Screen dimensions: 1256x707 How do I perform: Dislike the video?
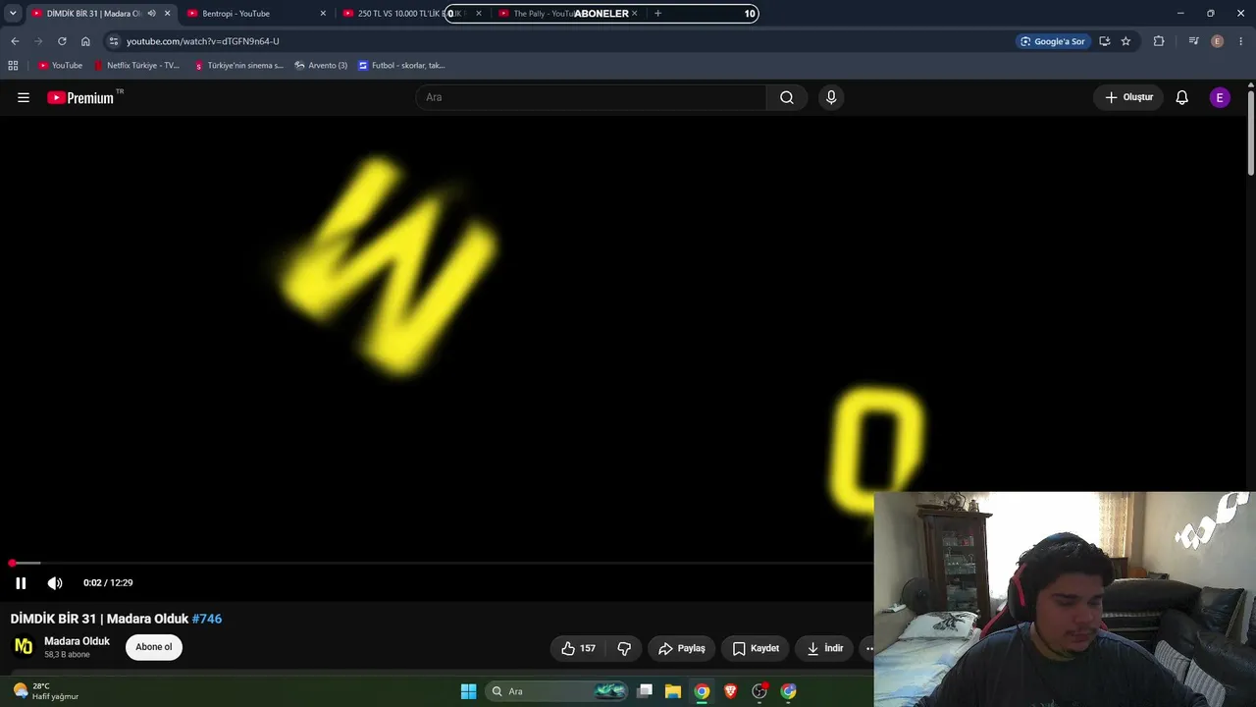tap(624, 648)
